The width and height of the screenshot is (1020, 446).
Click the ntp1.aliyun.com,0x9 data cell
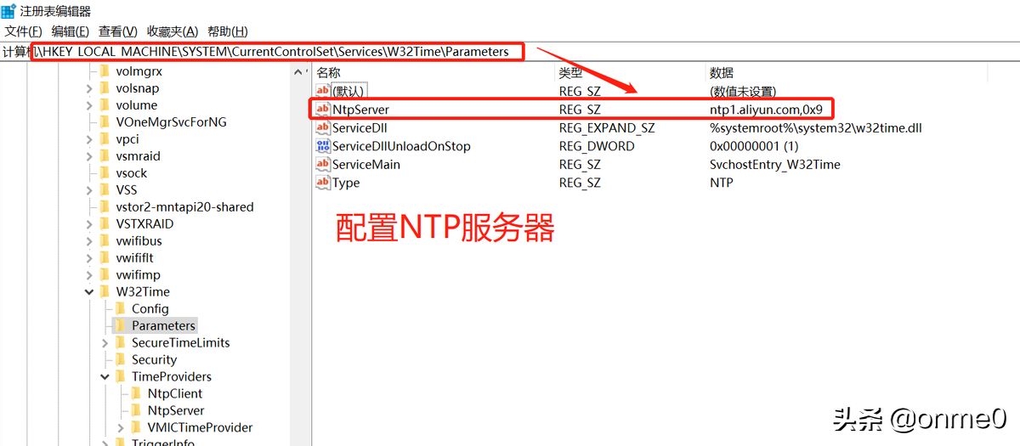[x=766, y=110]
